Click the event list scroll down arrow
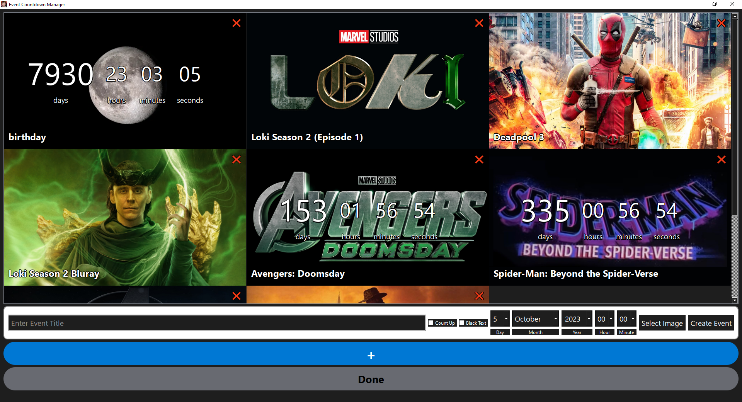Viewport: 742px width, 402px height. coord(735,300)
